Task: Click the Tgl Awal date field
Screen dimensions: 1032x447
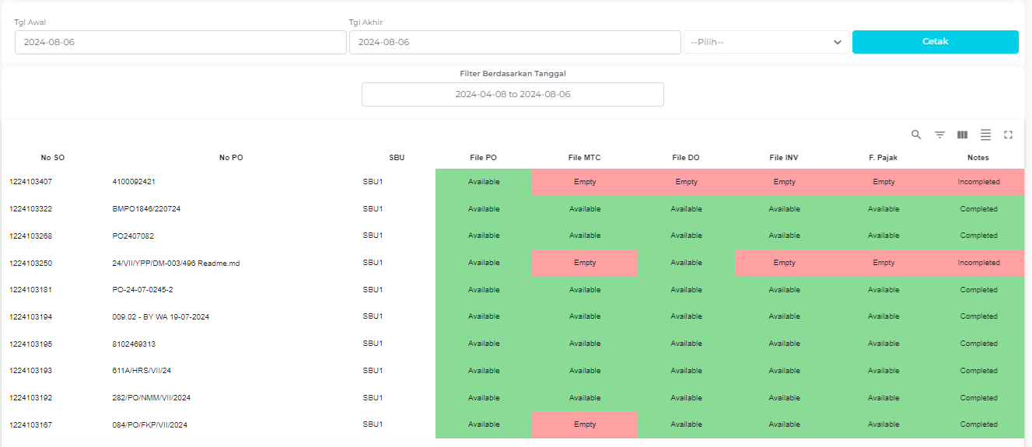Action: click(180, 42)
